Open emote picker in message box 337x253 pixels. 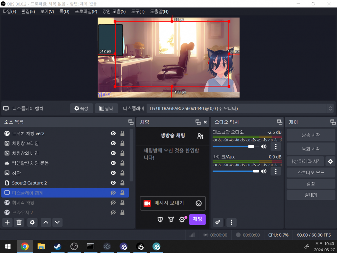pos(199,203)
